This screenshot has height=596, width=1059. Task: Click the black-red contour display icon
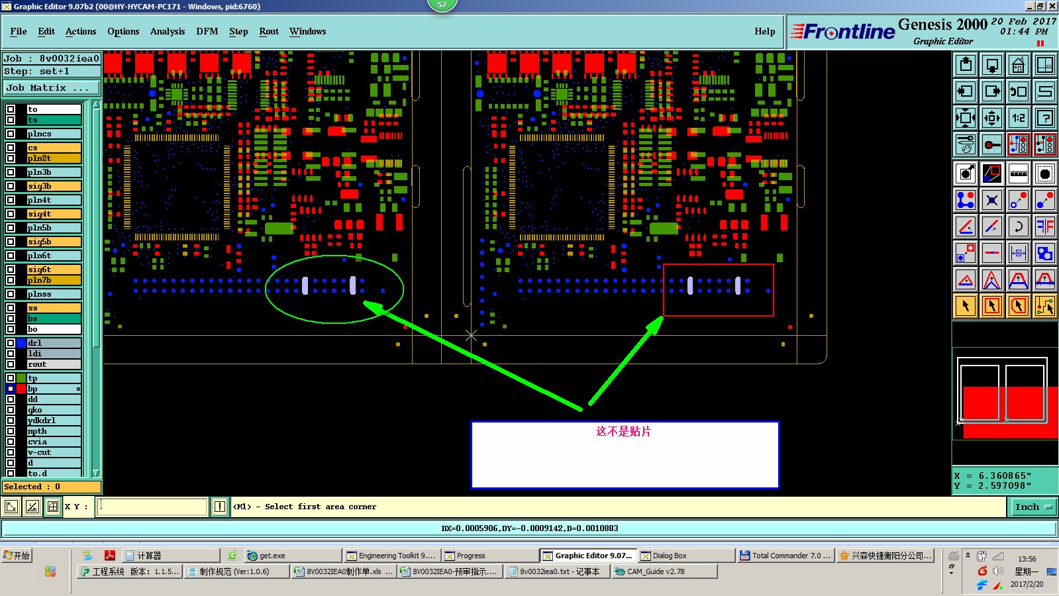[992, 174]
